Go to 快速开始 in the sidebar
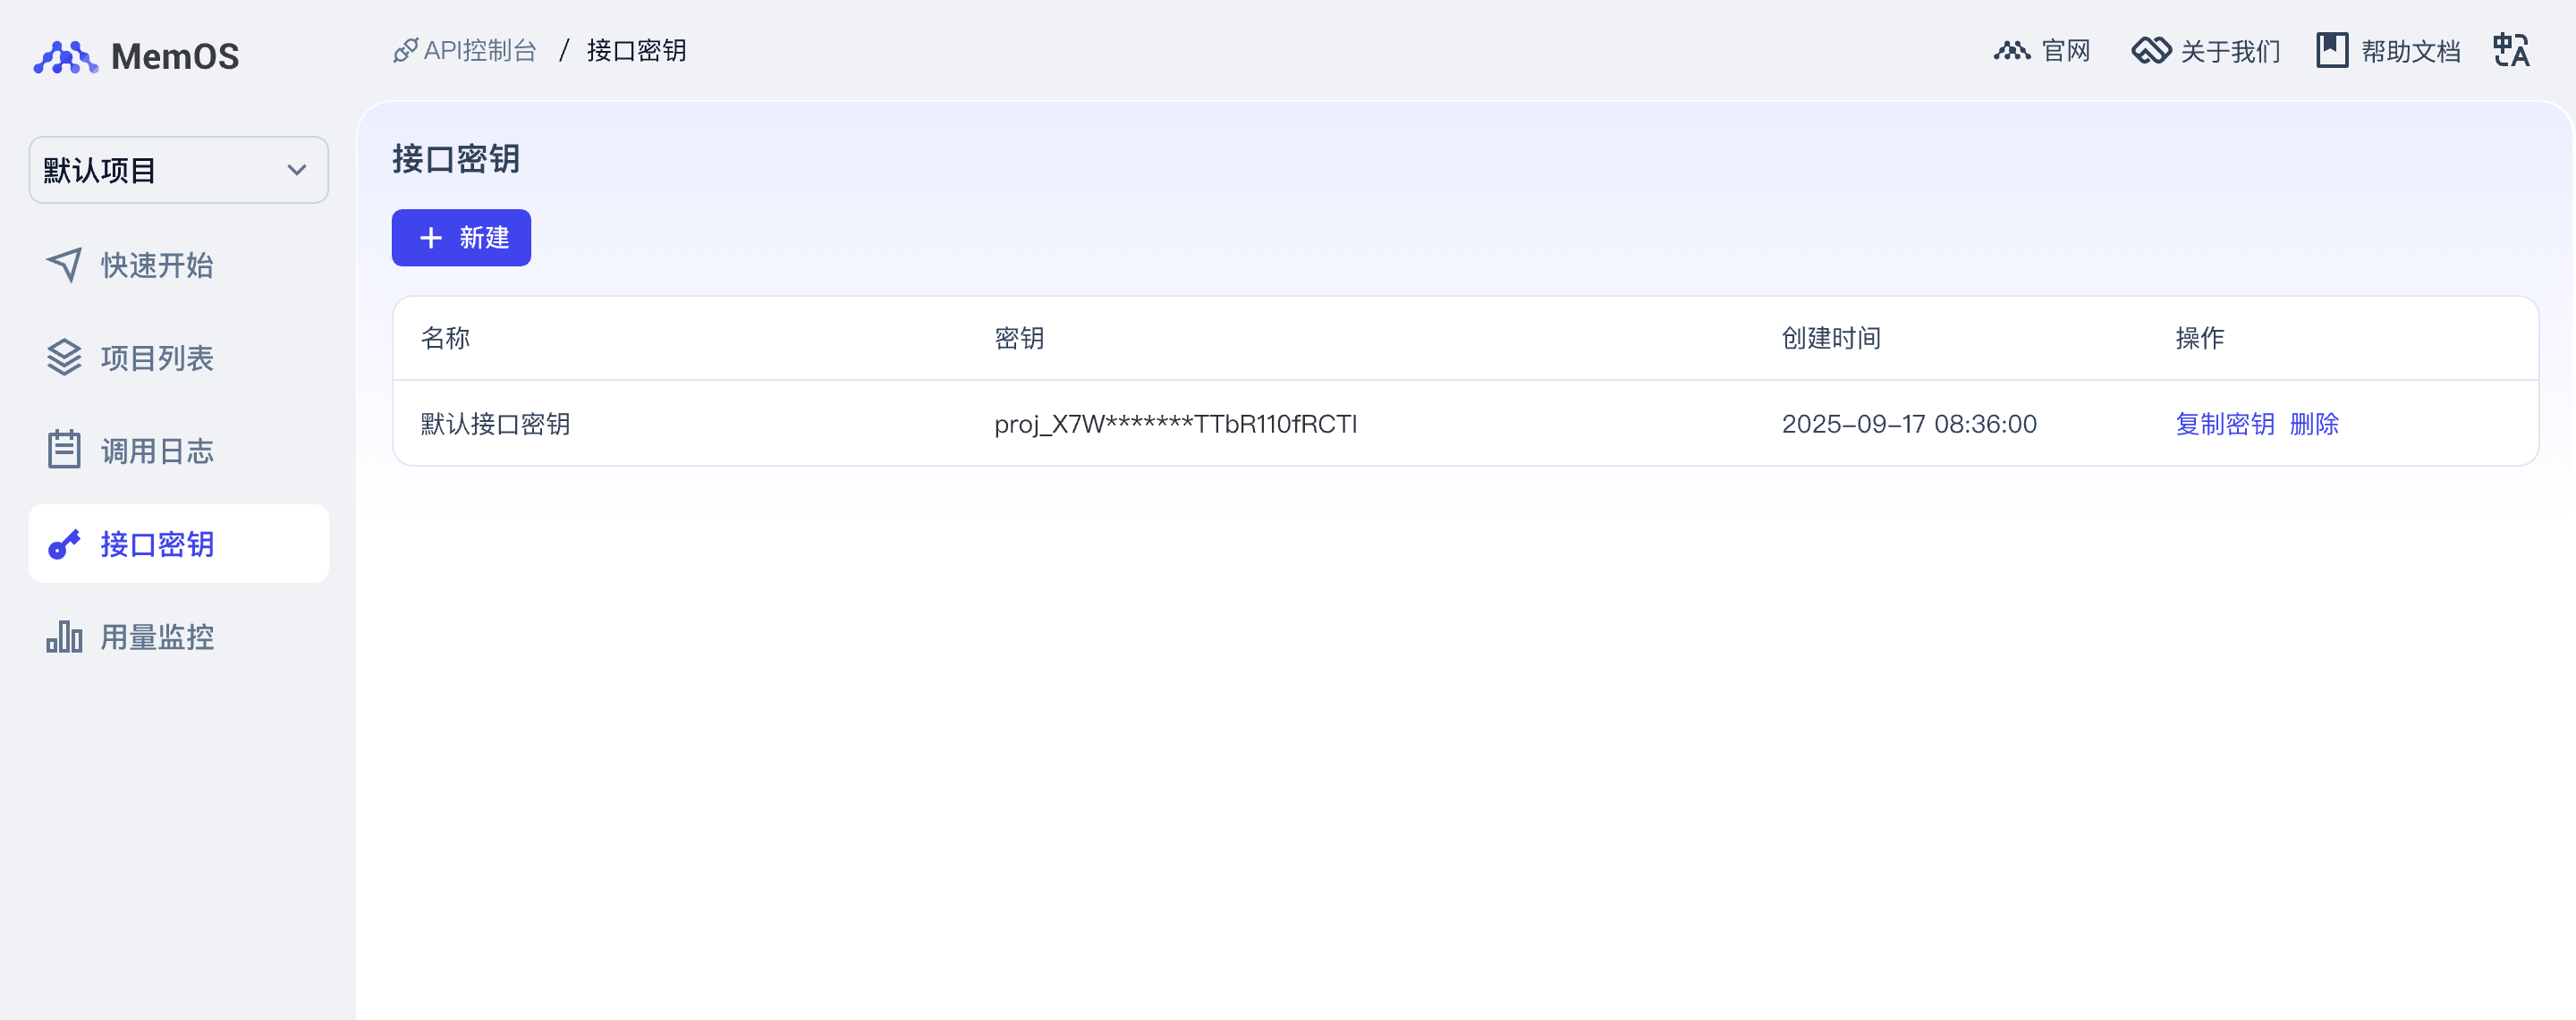This screenshot has width=2576, height=1020. 157,265
